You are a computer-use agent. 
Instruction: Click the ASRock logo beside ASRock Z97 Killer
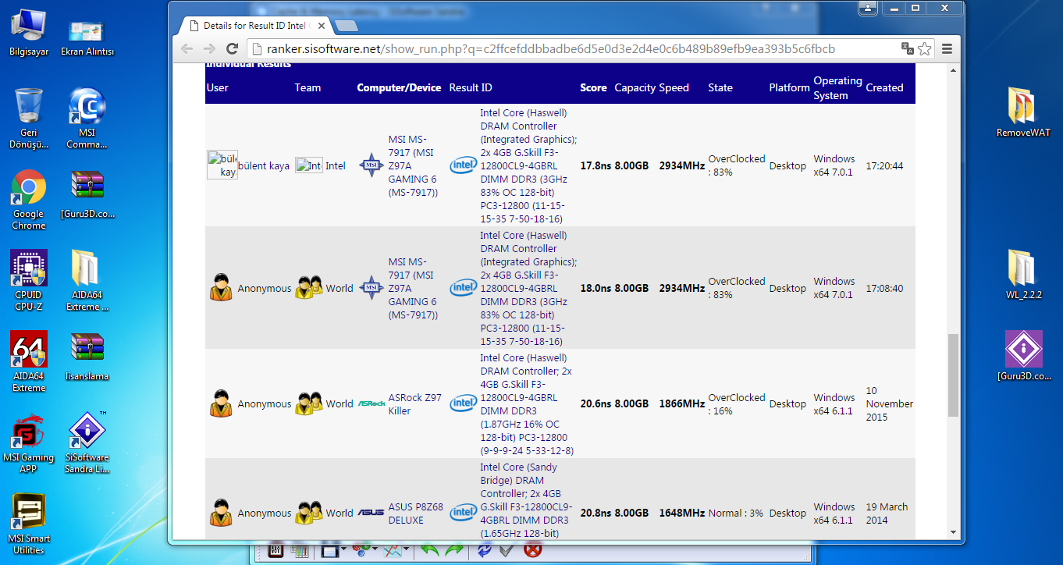[372, 403]
